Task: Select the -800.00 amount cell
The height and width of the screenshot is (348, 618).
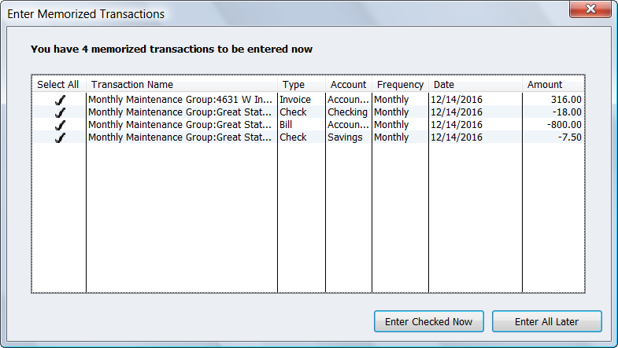Action: click(x=562, y=125)
